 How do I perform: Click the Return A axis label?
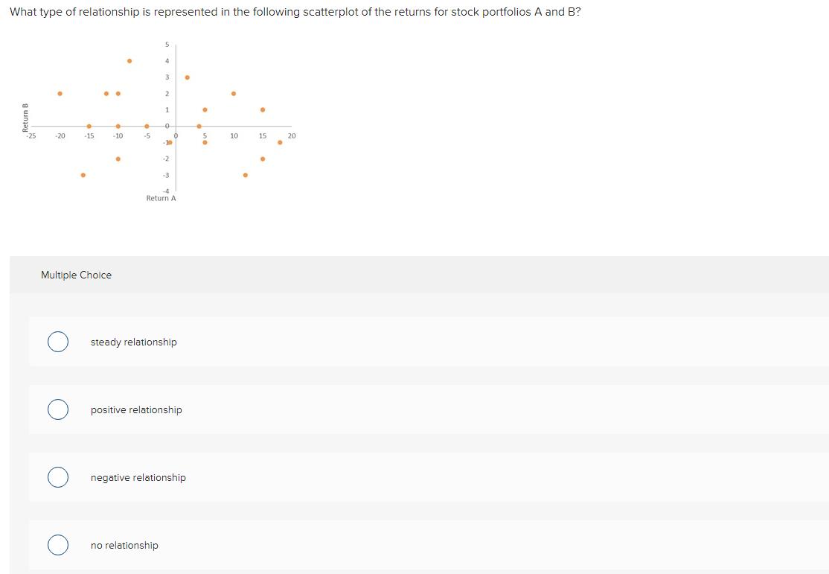point(161,199)
